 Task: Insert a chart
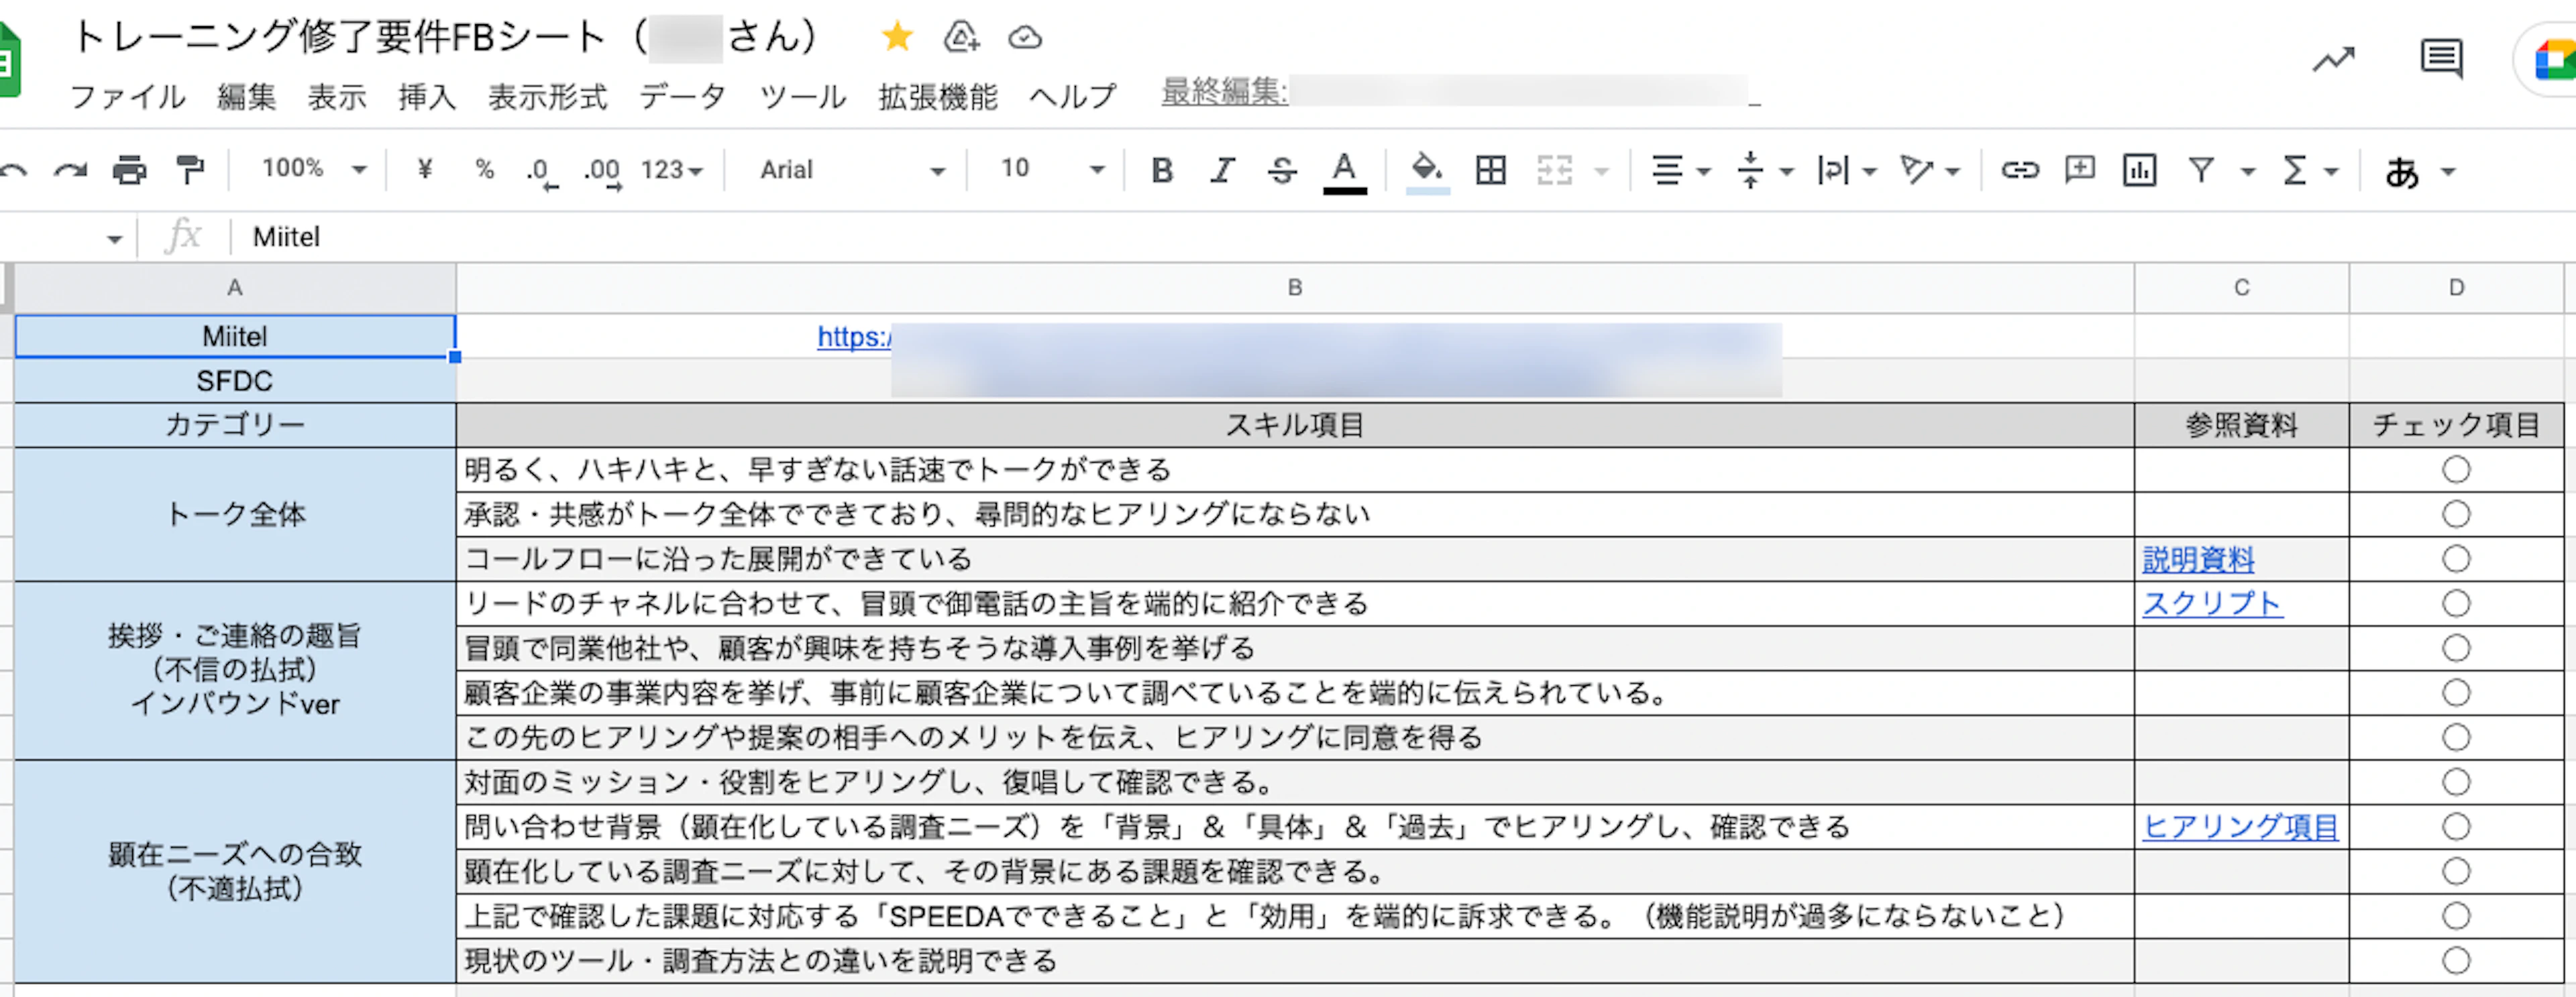[2139, 171]
